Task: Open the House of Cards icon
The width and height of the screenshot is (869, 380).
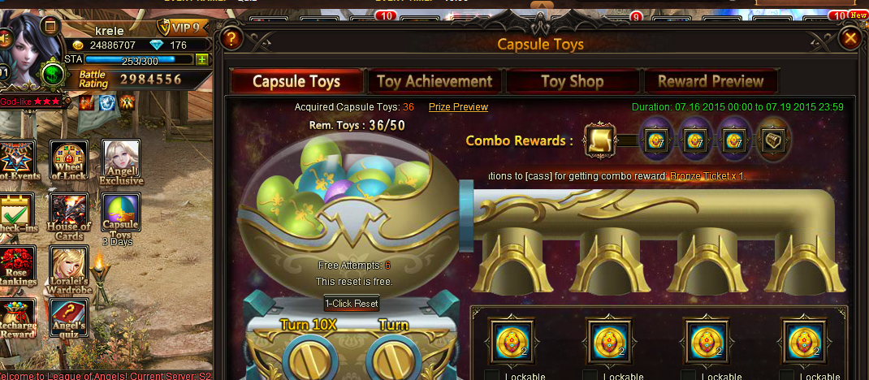Action: (69, 217)
